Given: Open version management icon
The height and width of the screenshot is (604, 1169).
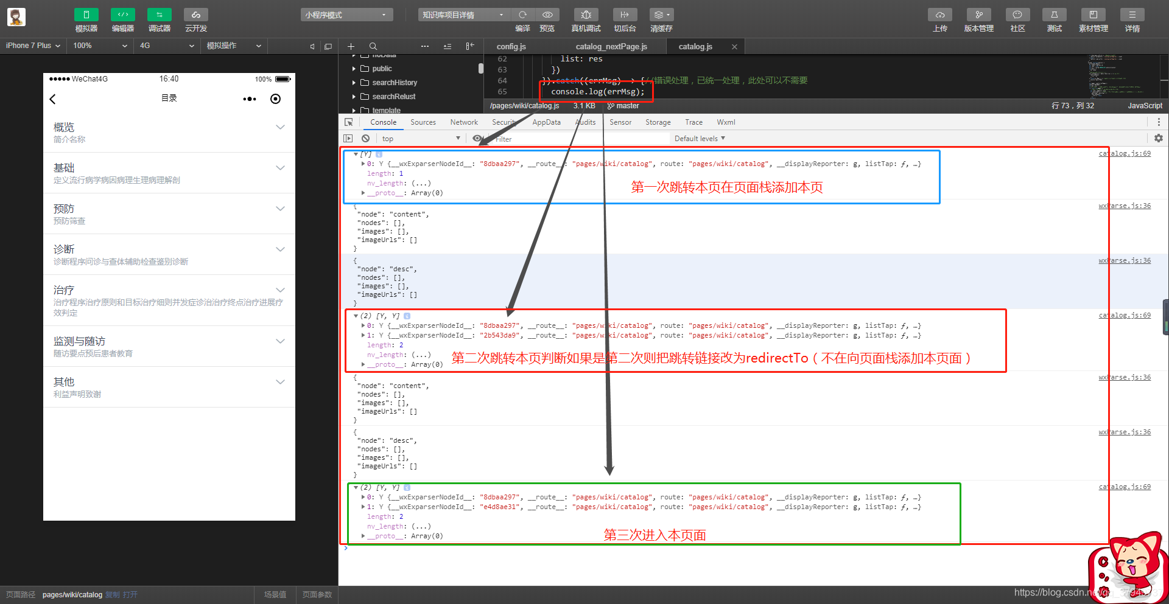Looking at the screenshot, I should (979, 15).
